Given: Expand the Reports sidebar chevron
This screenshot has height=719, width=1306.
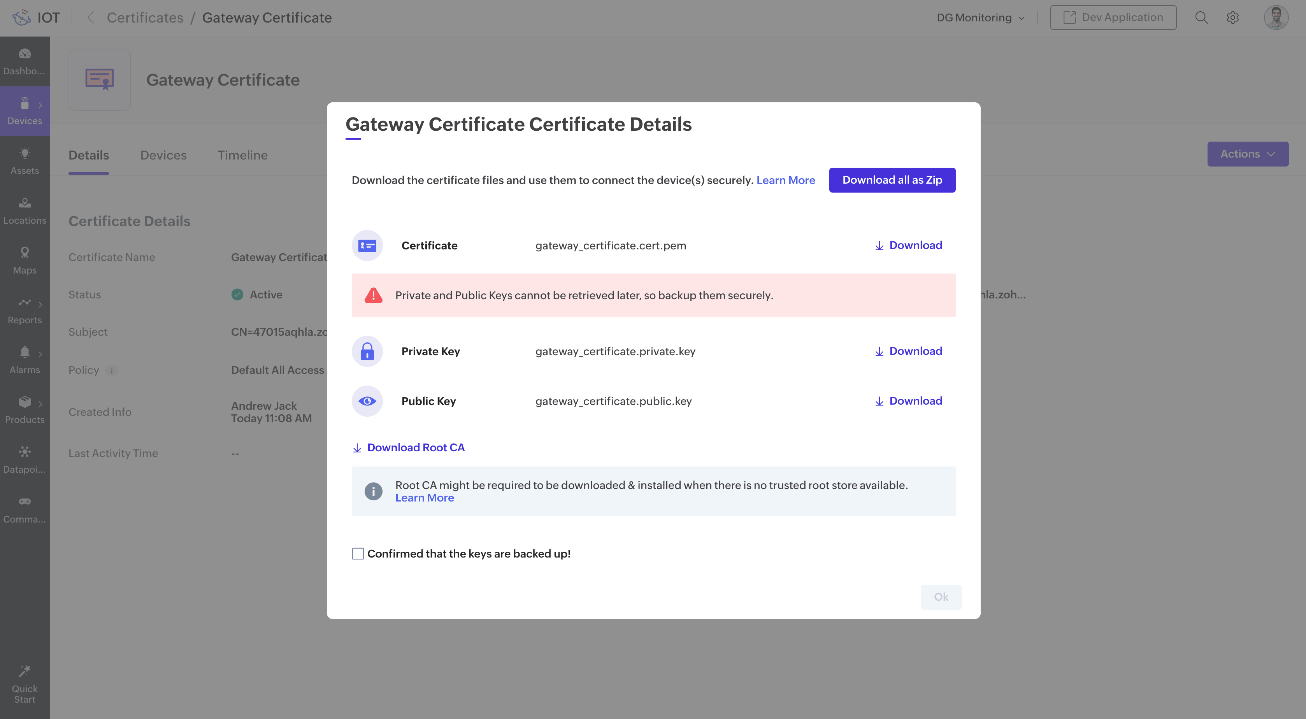Looking at the screenshot, I should [x=40, y=304].
